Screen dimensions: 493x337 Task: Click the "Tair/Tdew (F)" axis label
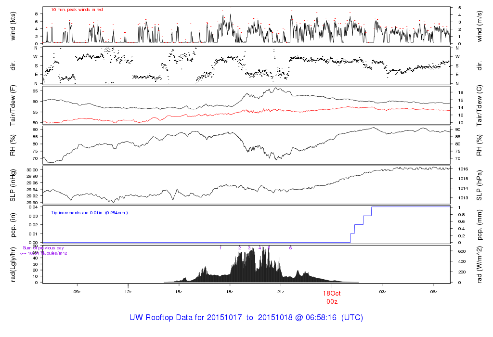click(13, 105)
